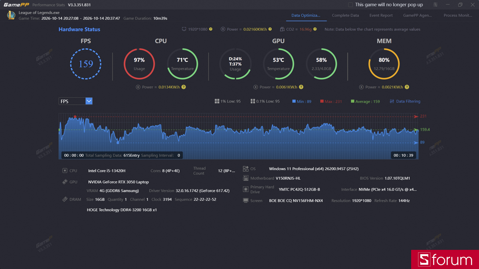Click the help icon beside GPU power 0.0061KW.h
479x269 pixels.
click(301, 87)
